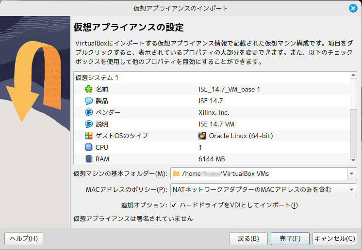Select the 仮想システム 1 row
This screenshot has height=250, width=362.
click(x=212, y=78)
